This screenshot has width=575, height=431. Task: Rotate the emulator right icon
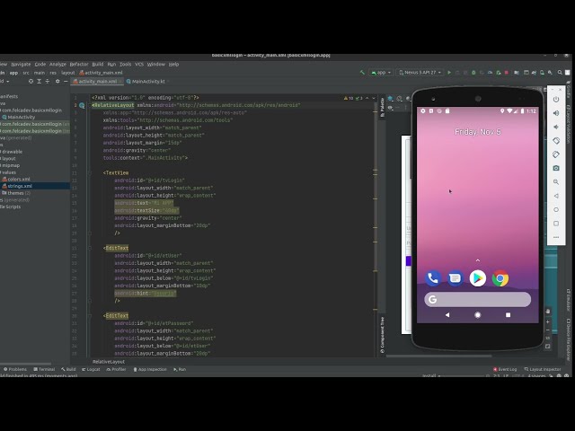pos(556,154)
